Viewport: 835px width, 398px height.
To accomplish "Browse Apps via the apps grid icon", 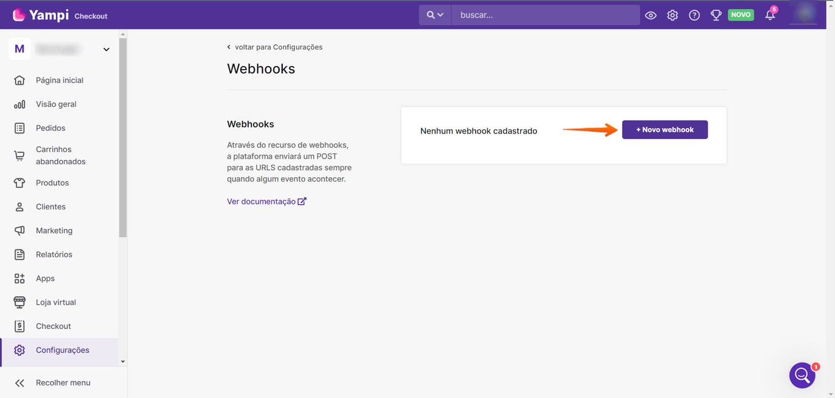I will [19, 278].
